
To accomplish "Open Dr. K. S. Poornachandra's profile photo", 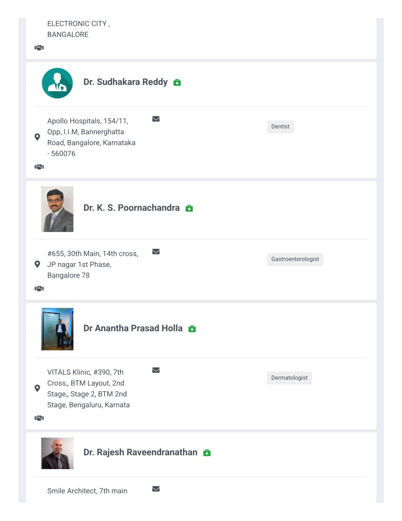I will [57, 209].
